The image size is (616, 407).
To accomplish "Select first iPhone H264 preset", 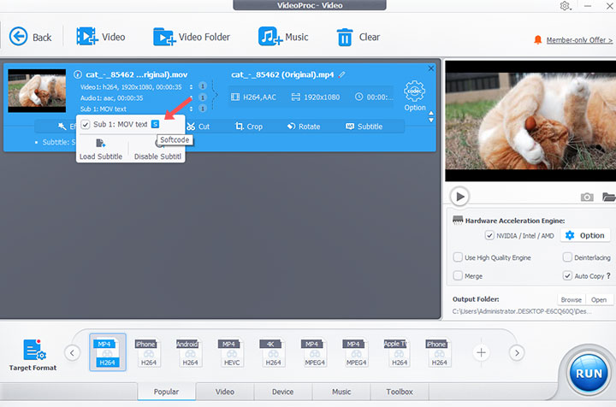I will (149, 352).
